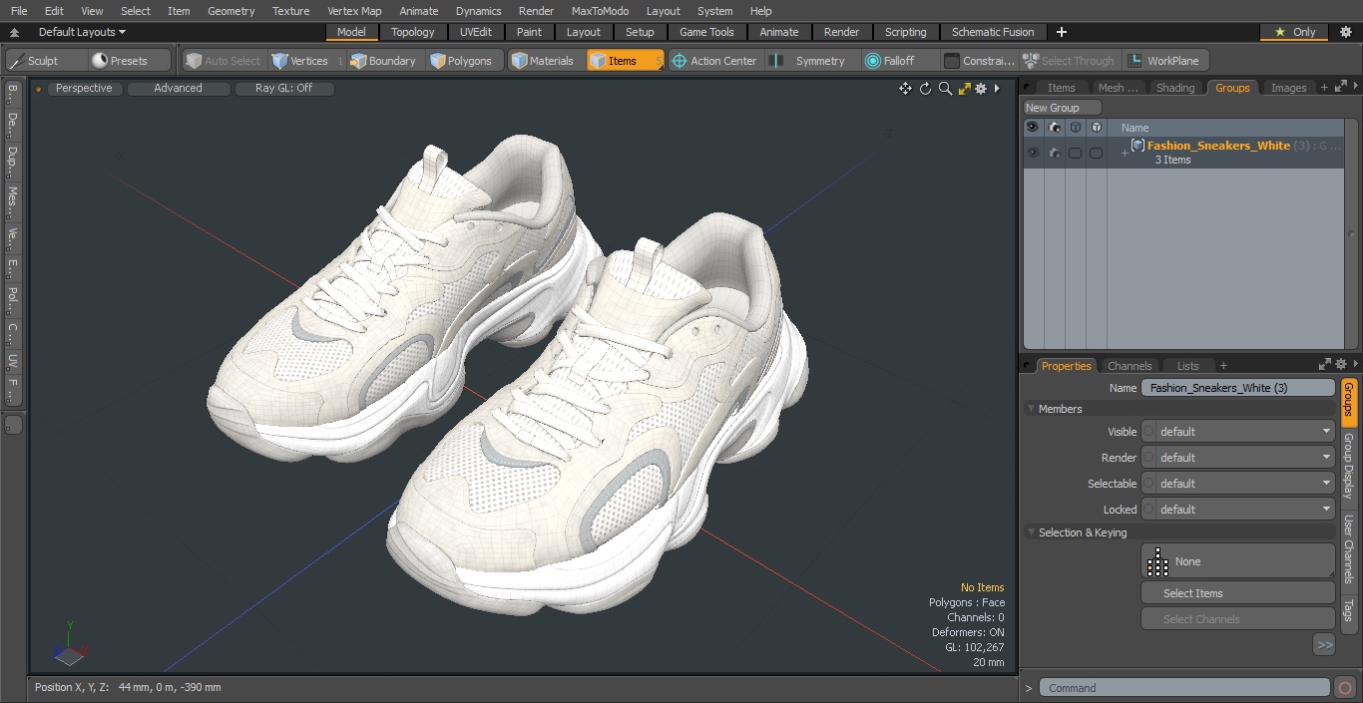
Task: Collapse the Members section
Action: click(1031, 409)
